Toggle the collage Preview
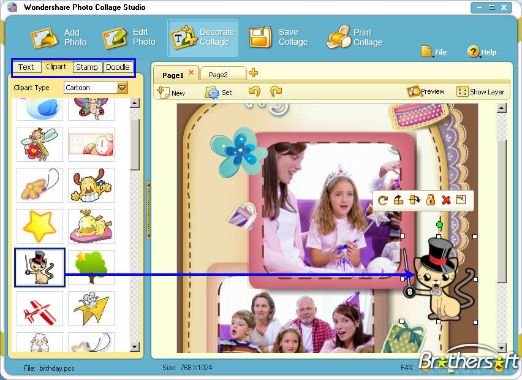Image resolution: width=522 pixels, height=380 pixels. (426, 91)
